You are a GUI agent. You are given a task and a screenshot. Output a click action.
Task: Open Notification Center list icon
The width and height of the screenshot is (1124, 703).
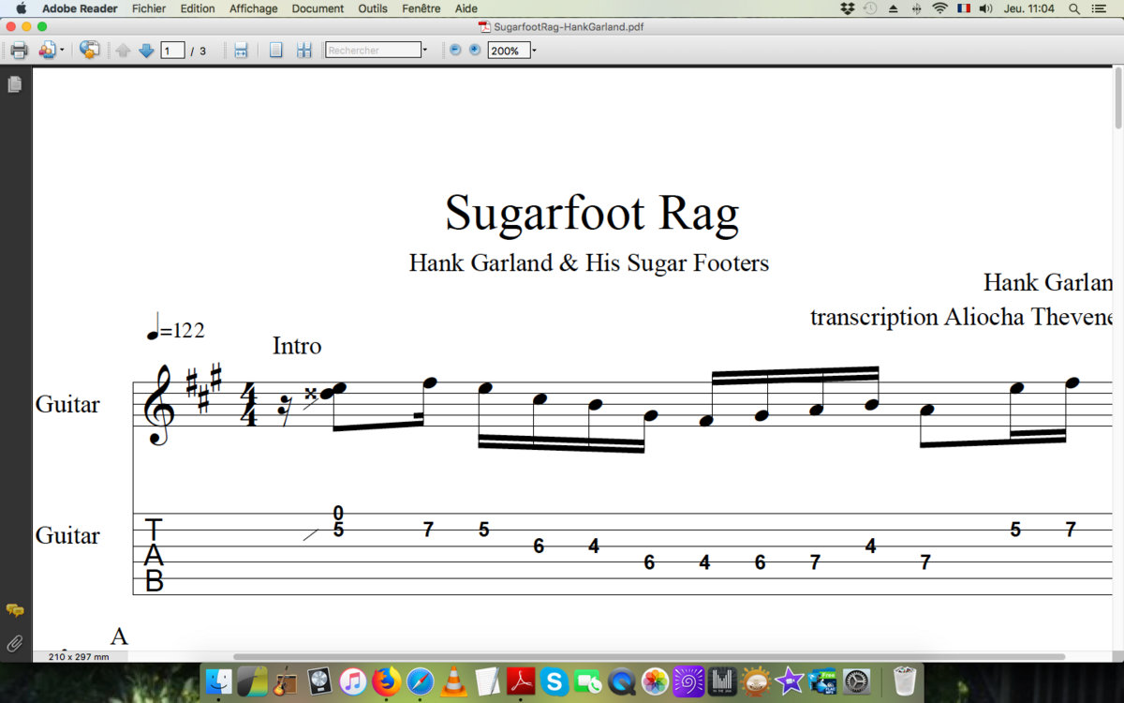[x=1099, y=8]
